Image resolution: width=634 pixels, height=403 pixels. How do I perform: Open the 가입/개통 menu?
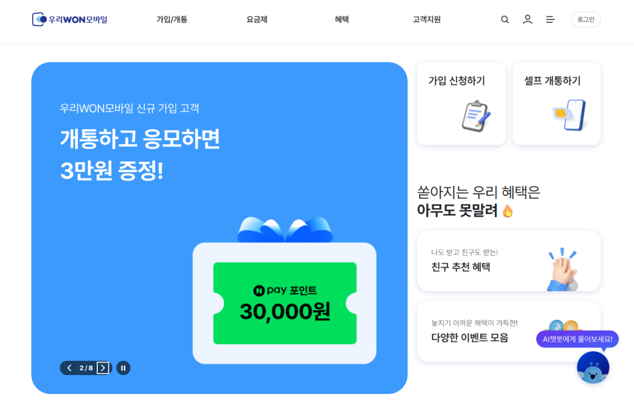point(172,20)
